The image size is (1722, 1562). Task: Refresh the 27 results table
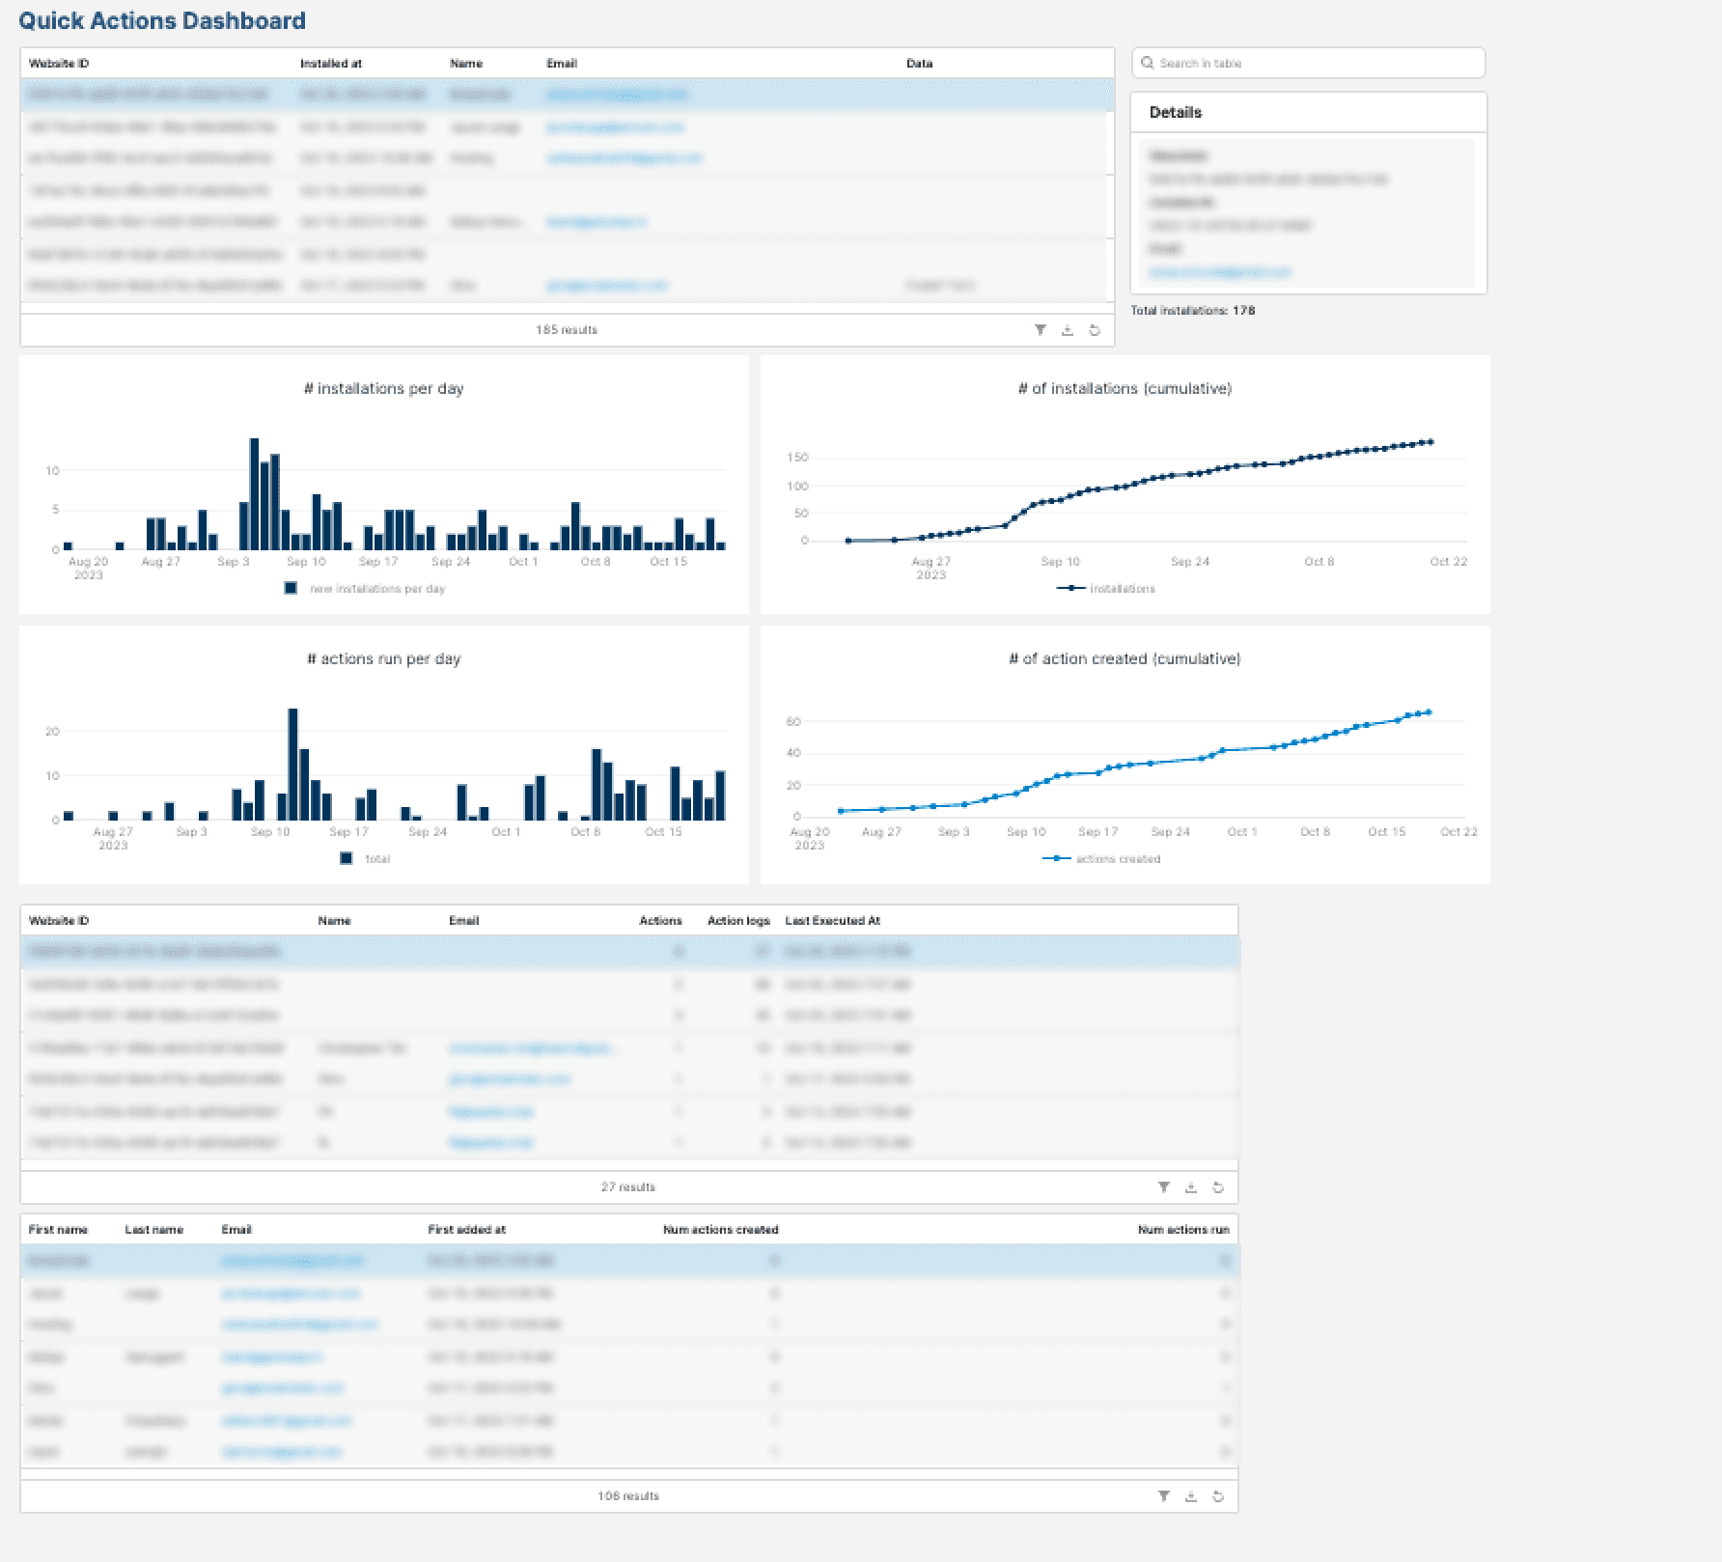point(1217,1187)
